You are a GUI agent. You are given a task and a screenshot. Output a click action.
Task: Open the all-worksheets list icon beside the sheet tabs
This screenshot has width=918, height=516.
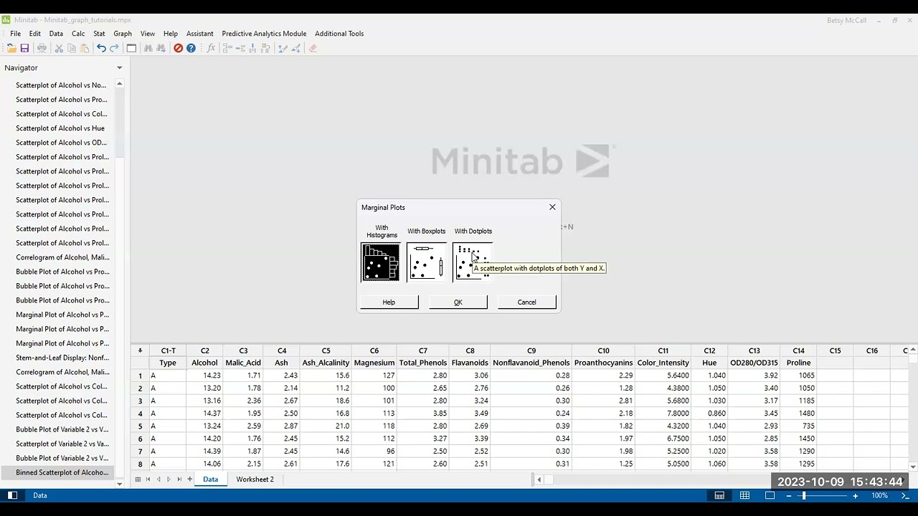(x=138, y=479)
